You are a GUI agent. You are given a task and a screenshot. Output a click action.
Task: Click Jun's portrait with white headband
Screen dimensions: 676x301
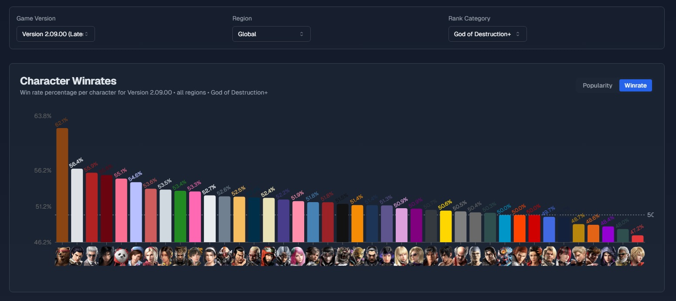210,256
